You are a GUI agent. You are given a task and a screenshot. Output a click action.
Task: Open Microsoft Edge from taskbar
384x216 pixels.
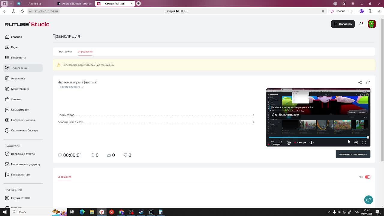coord(82,212)
